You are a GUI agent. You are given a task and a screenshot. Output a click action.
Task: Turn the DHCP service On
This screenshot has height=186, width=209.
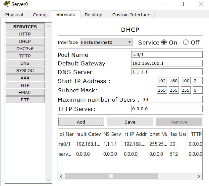tap(164, 43)
